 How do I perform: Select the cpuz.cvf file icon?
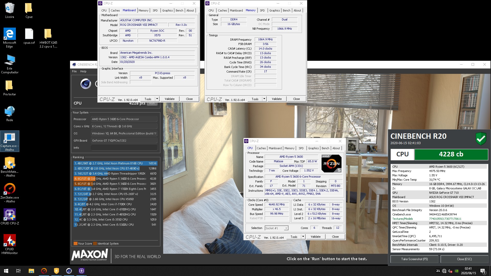pos(29,36)
